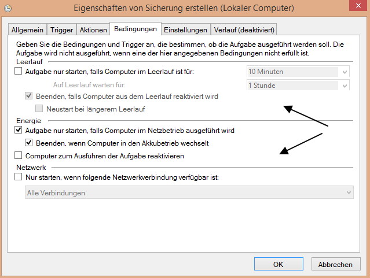
Task: Toggle 'Beenden, falls Computer aus dem Leerlauf reaktiviert wird'
Action: coord(30,97)
